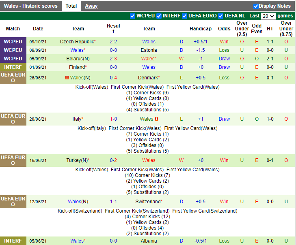
Task: Toggle the UEFA EURO filter checkbox
Action: pos(185,16)
